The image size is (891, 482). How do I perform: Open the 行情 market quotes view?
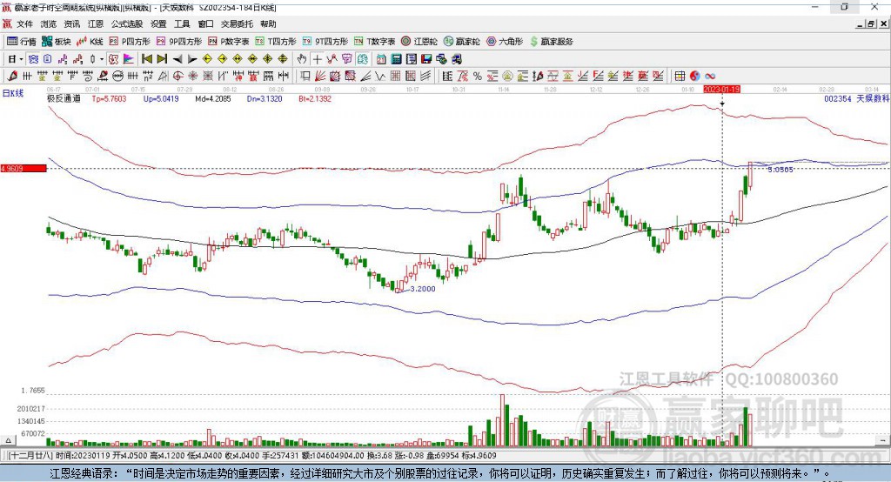tap(22, 42)
